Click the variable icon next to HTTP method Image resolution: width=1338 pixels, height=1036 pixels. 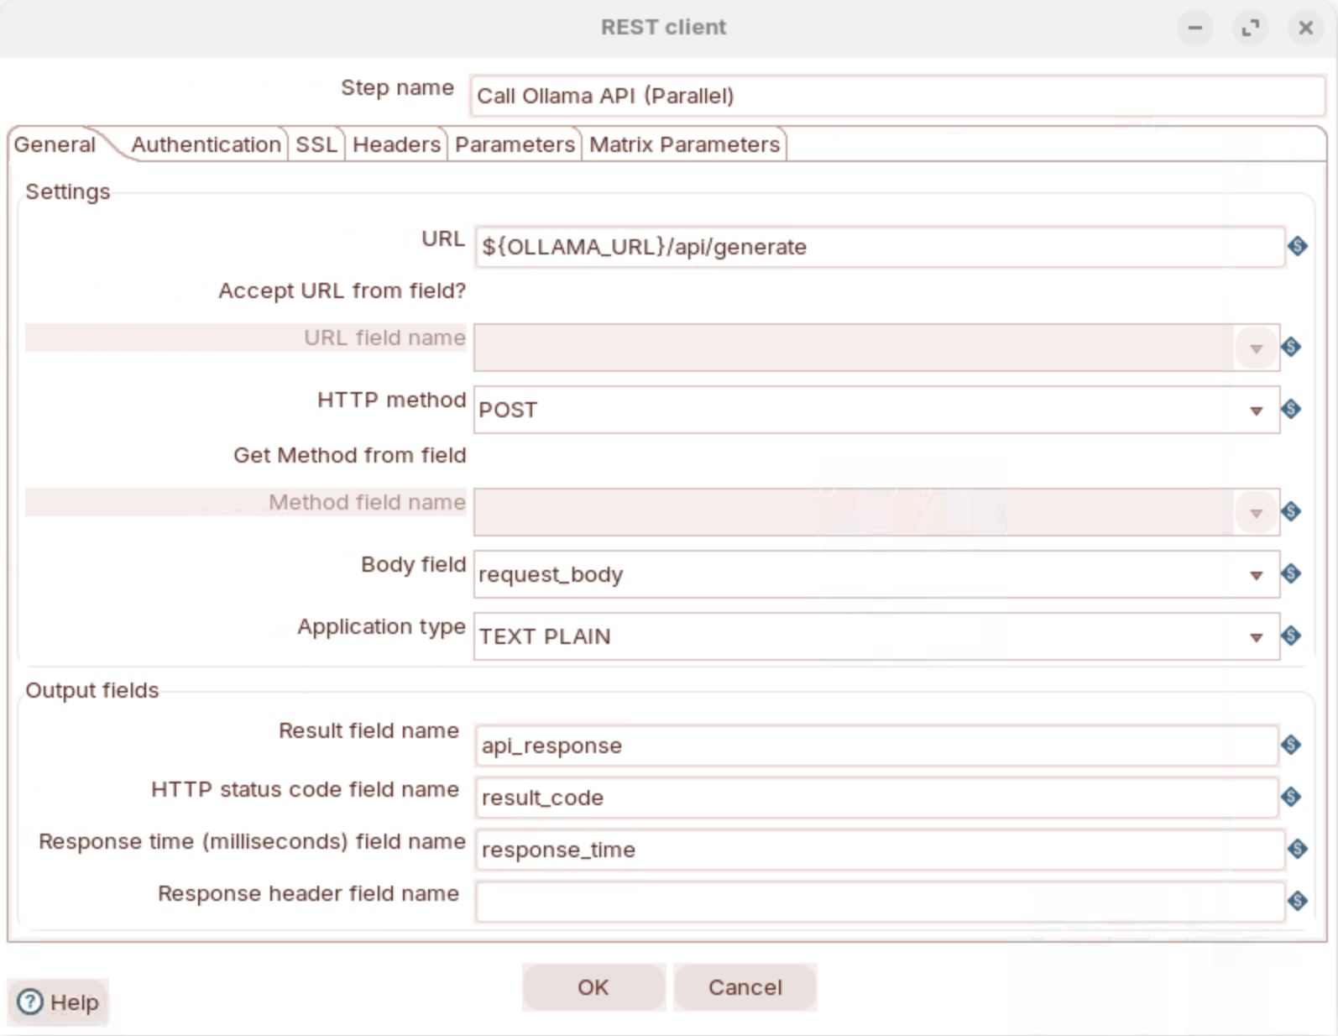click(x=1291, y=409)
